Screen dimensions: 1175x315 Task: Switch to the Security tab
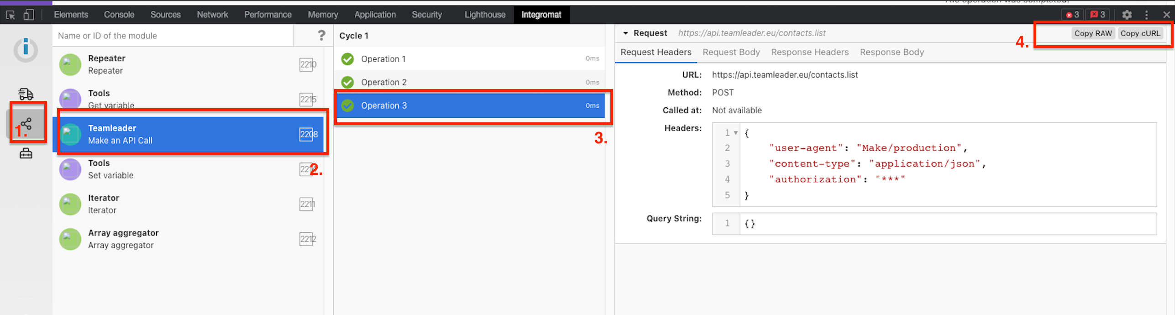point(427,15)
